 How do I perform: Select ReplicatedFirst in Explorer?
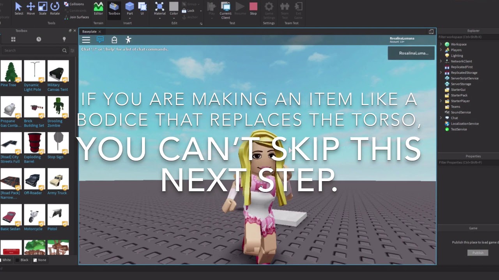tap(462, 67)
